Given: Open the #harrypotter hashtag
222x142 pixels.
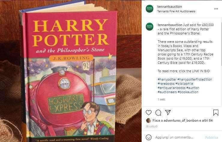Looking at the screenshot, I should (166, 79).
